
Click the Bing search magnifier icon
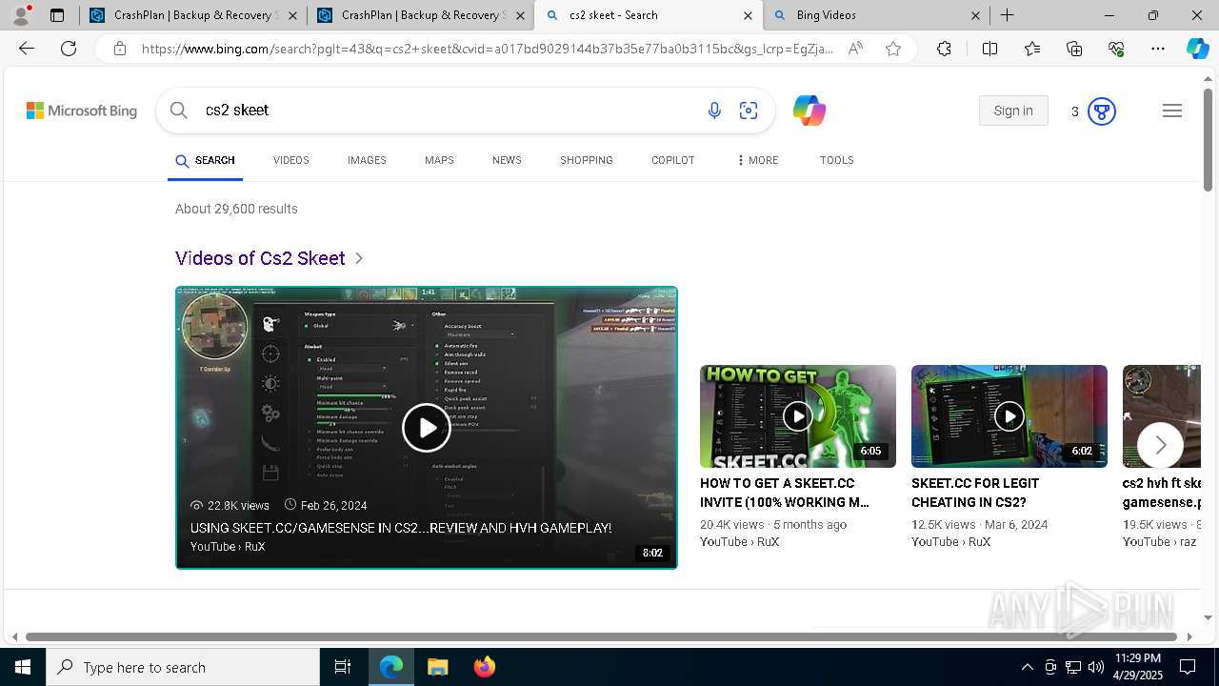(x=179, y=111)
